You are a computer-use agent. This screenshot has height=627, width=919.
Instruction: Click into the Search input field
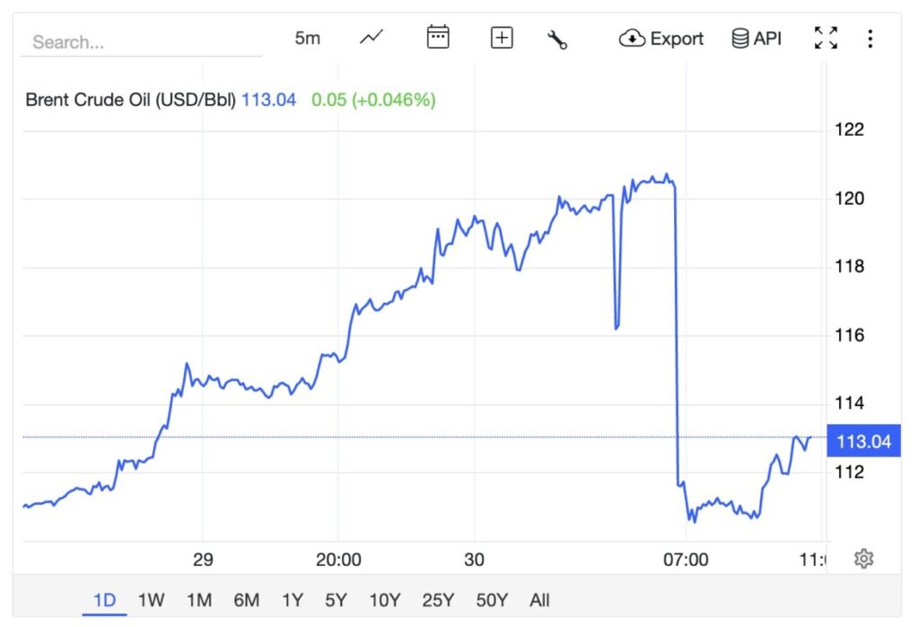(141, 42)
